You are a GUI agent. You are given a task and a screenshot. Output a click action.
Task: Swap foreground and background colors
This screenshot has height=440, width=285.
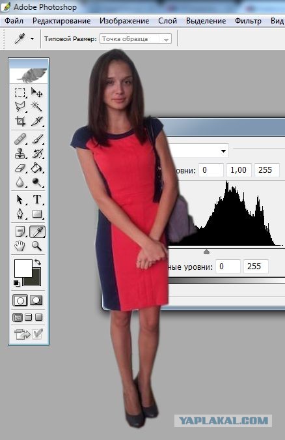coord(38,262)
